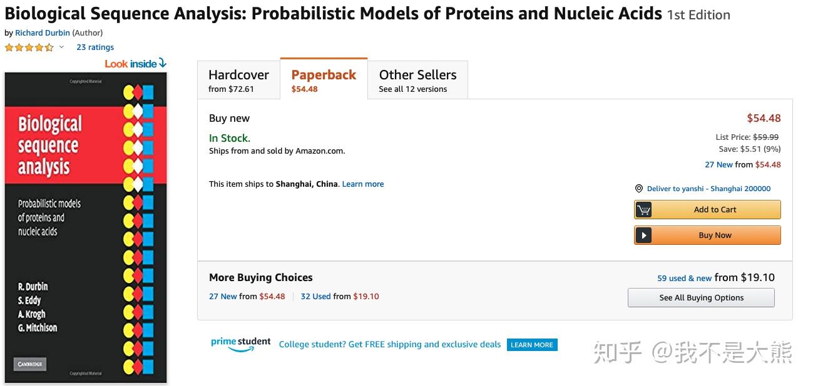Screen dimensions: 813x386
Task: Click the star rating icons
Action: pyautogui.click(x=29, y=47)
